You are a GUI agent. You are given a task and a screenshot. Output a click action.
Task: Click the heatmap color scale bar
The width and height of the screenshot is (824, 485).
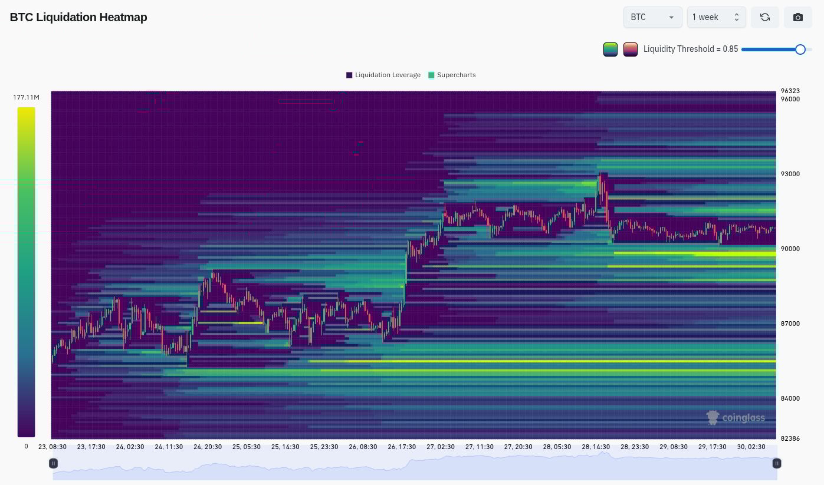26,271
